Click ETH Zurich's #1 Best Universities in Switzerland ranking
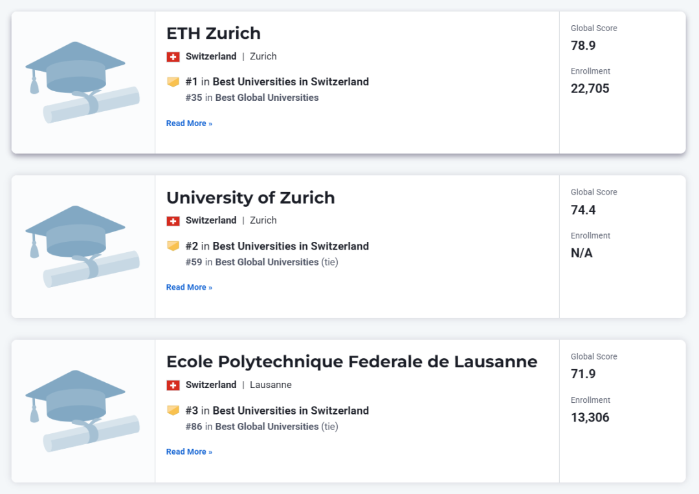The height and width of the screenshot is (494, 699). click(x=277, y=82)
